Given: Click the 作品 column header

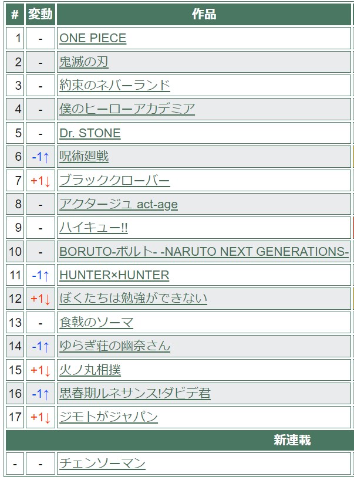Looking at the screenshot, I should 204,14.
